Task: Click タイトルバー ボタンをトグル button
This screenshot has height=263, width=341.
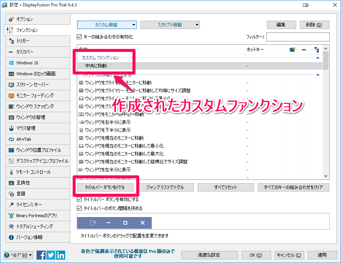Action: tap(105, 187)
